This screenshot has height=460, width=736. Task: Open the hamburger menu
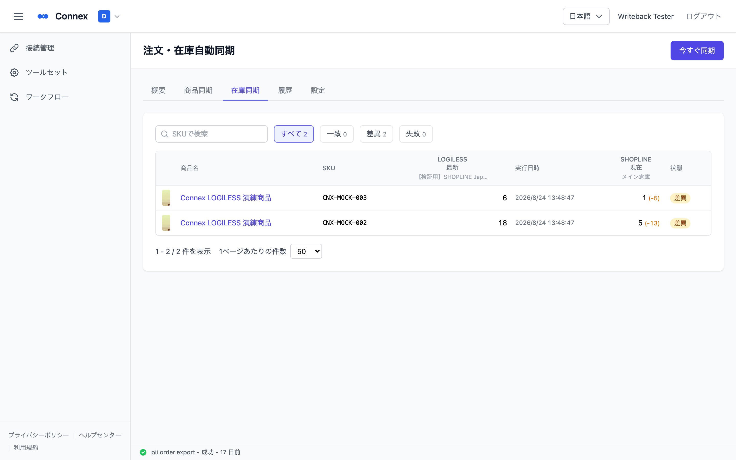coord(18,16)
